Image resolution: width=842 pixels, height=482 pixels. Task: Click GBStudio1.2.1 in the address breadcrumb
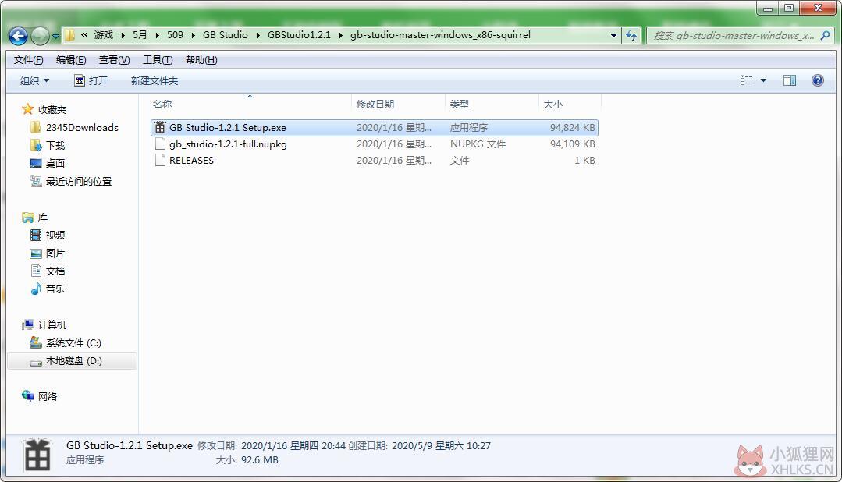click(299, 35)
